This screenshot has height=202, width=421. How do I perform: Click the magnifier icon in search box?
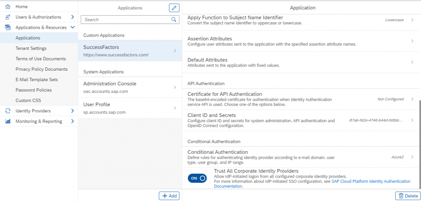click(174, 19)
